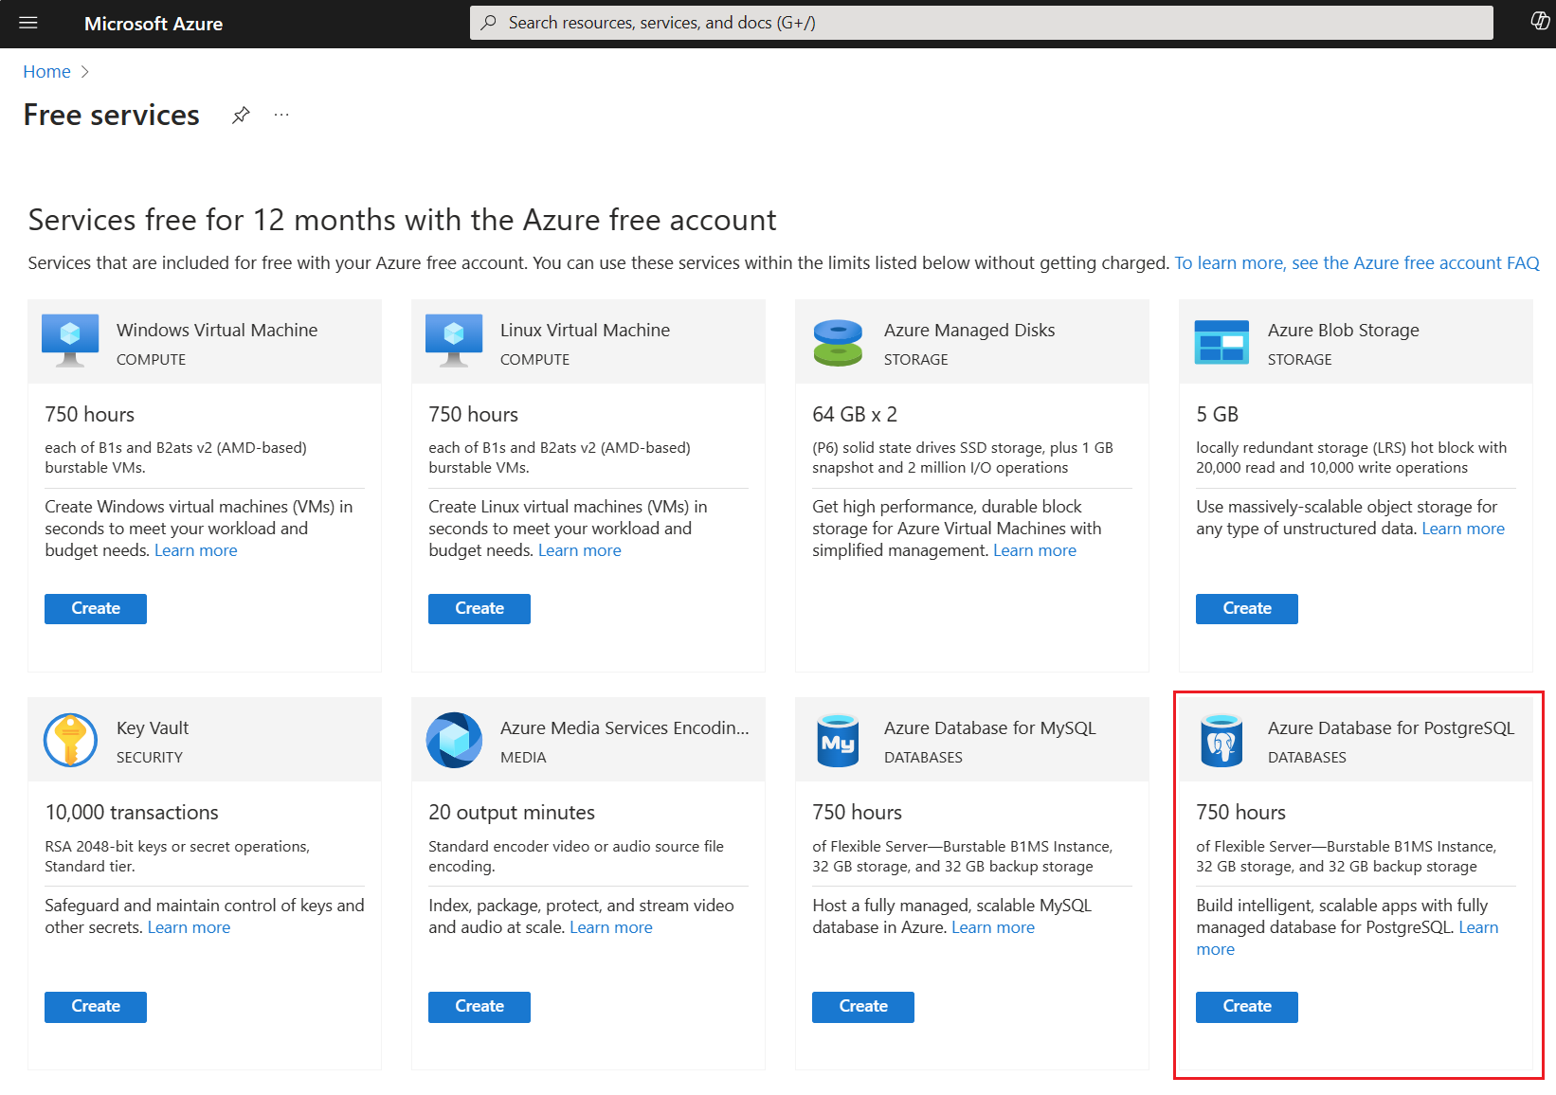Open Learn more for Azure Managed Disks
Image resolution: width=1556 pixels, height=1095 pixels.
(x=1035, y=550)
